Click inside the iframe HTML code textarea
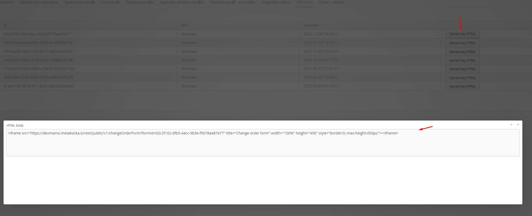 (x=263, y=143)
